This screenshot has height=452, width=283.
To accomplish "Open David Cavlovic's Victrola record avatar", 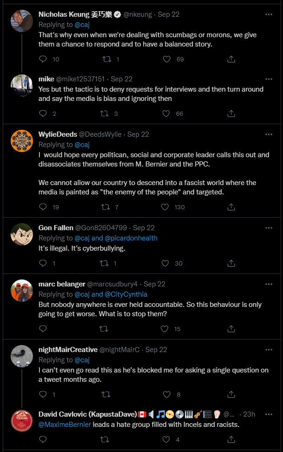I will [x=22, y=420].
